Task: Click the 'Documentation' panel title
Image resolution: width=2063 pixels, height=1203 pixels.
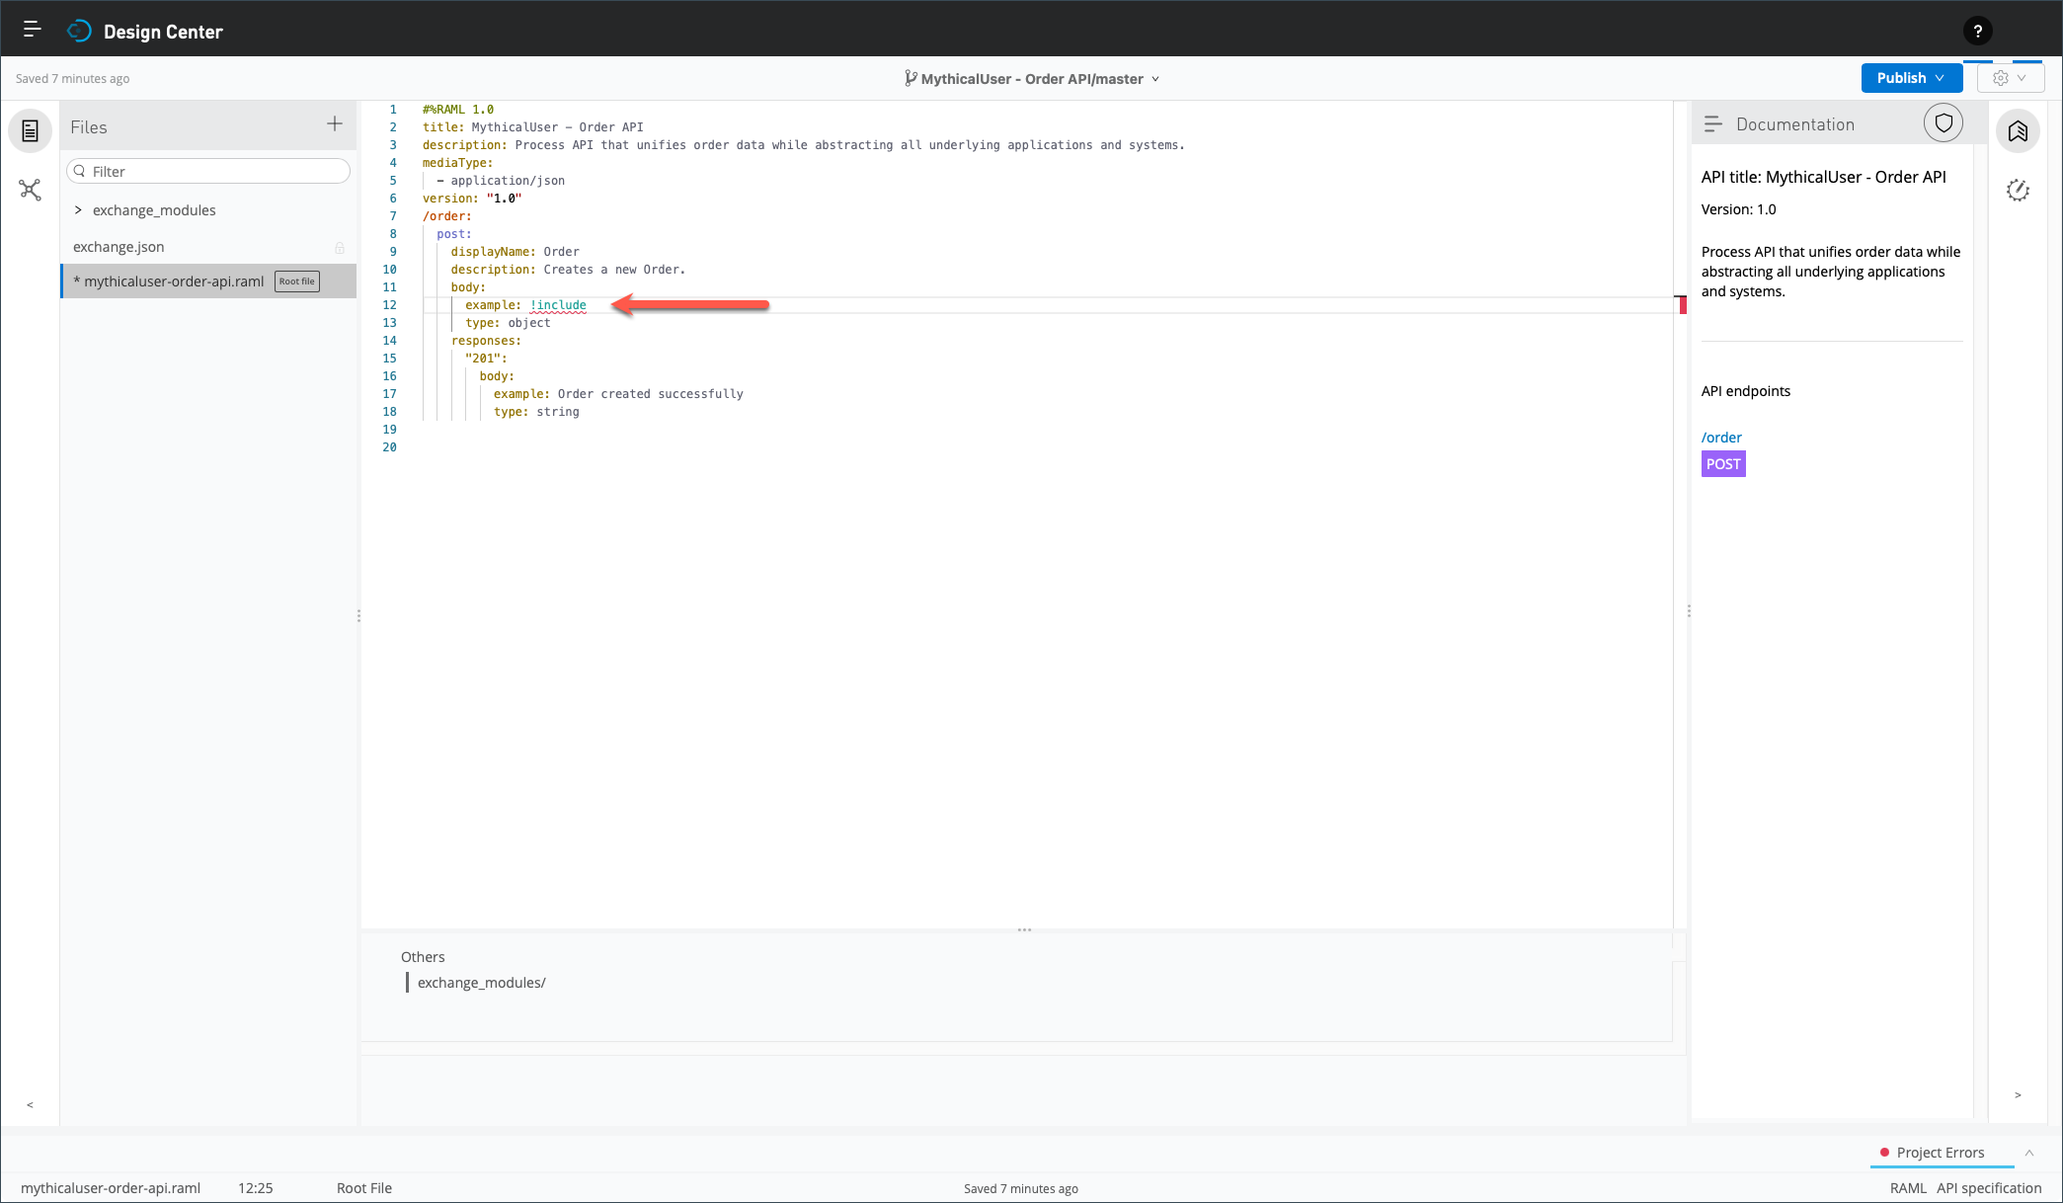Action: click(x=1794, y=124)
